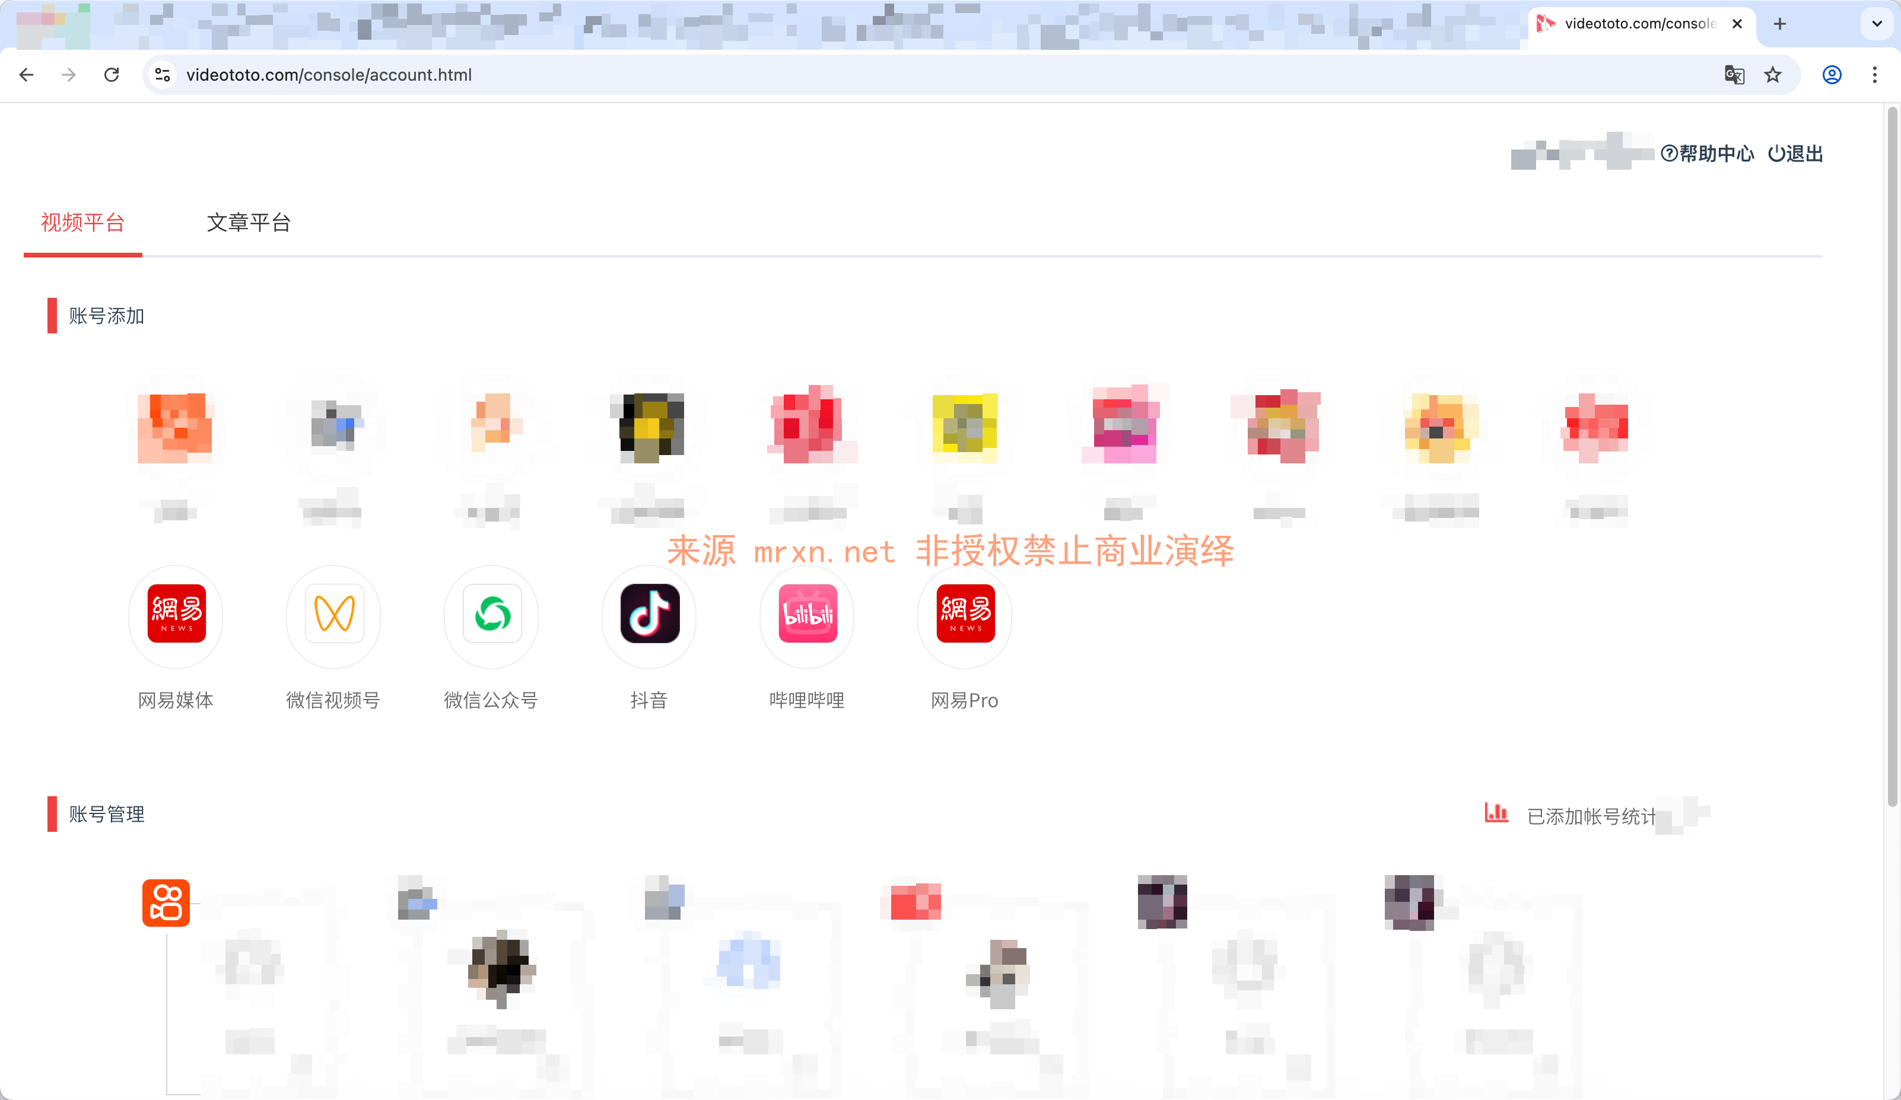Click the 已添加帐号统计 link
Screen dimensions: 1901x1100
[x=1591, y=816]
